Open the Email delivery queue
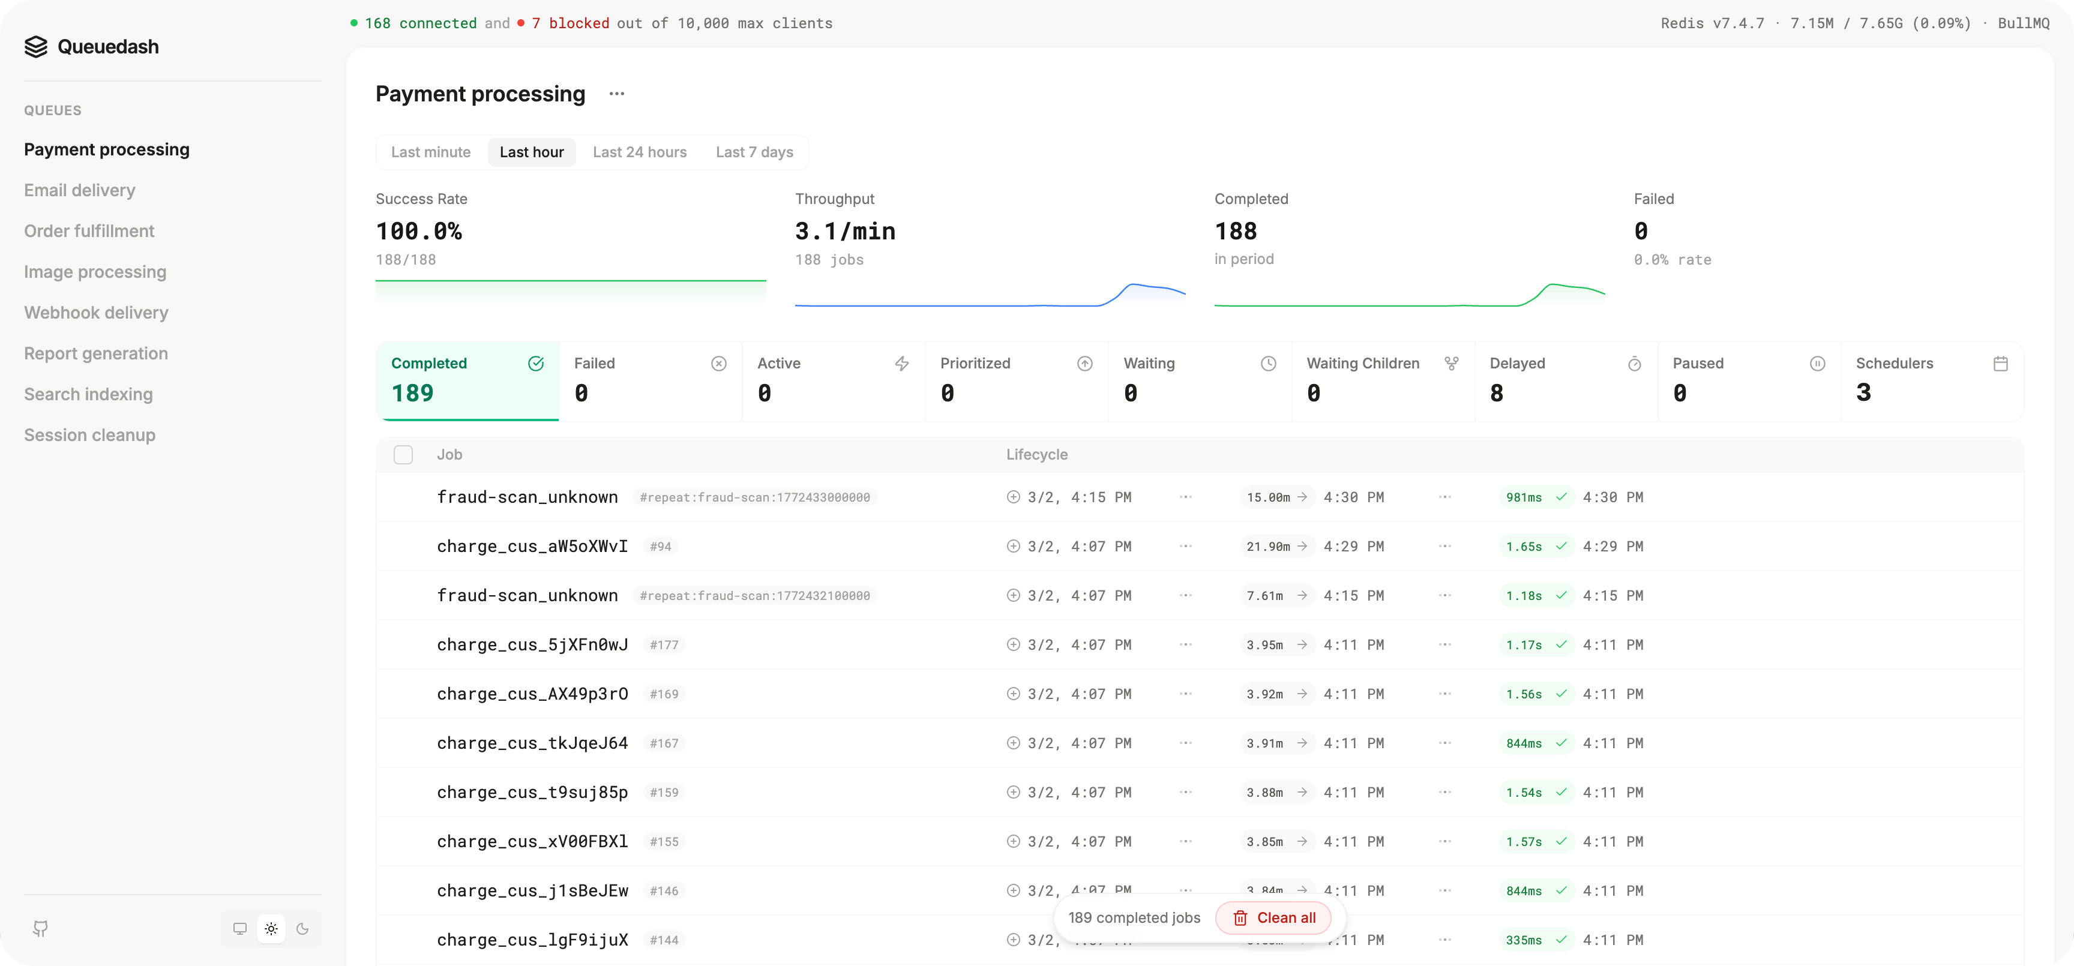 80,191
